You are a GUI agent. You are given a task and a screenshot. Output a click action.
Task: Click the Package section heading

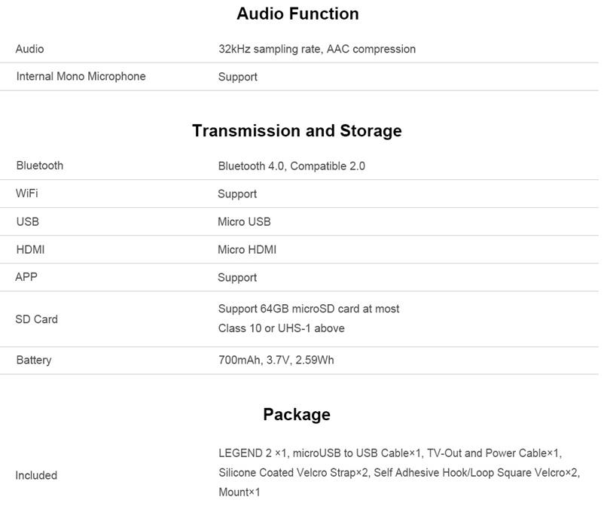click(297, 414)
